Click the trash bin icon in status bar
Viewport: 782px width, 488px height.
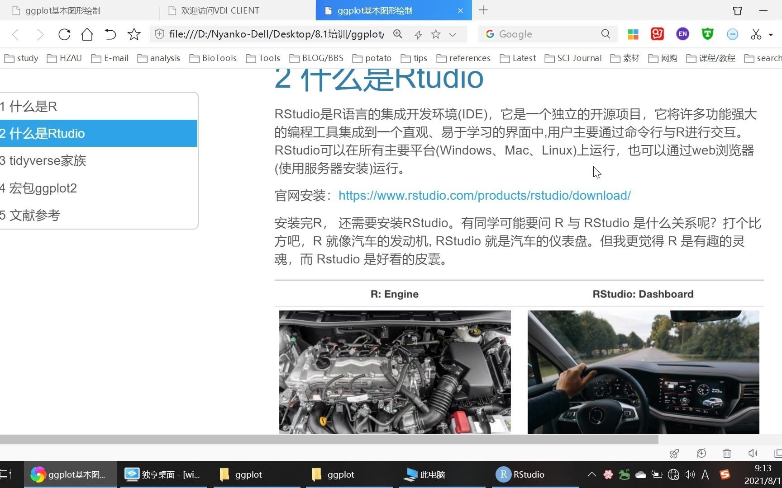point(727,453)
